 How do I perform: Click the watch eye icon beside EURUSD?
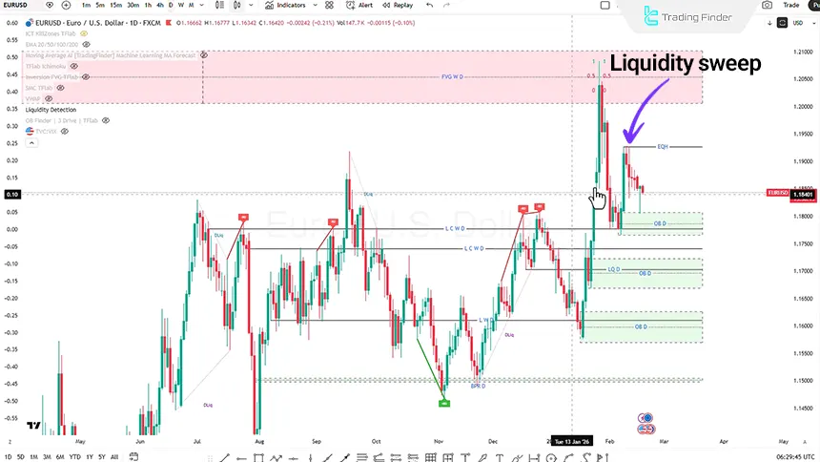coord(50,5)
